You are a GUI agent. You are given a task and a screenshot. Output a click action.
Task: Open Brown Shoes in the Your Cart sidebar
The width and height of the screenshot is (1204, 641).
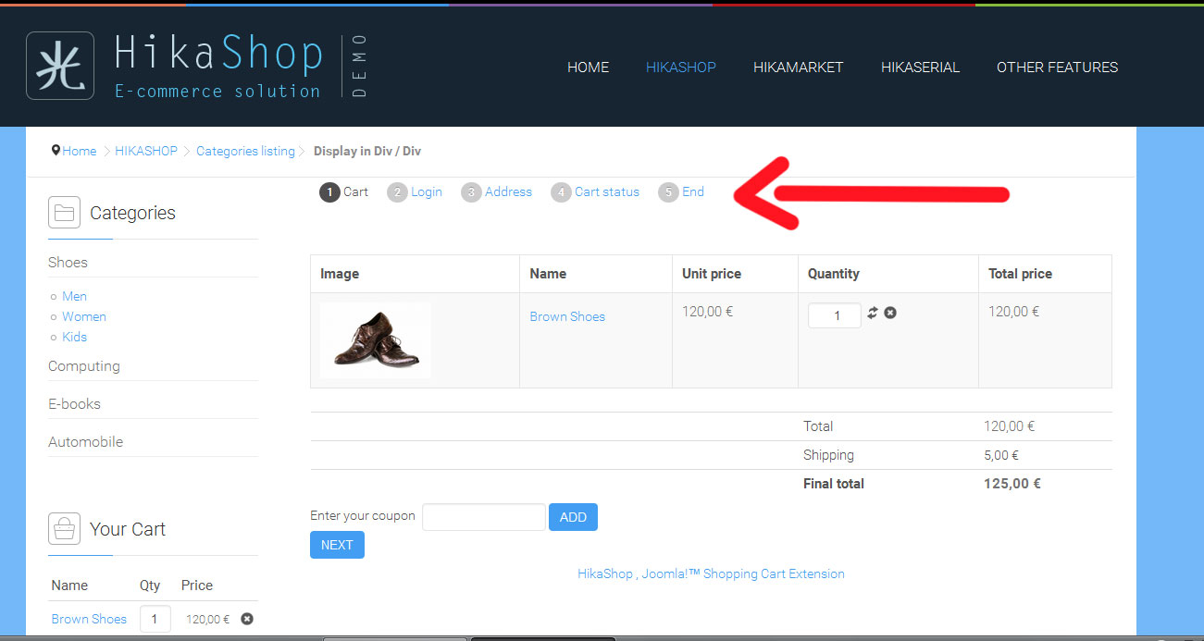click(89, 619)
